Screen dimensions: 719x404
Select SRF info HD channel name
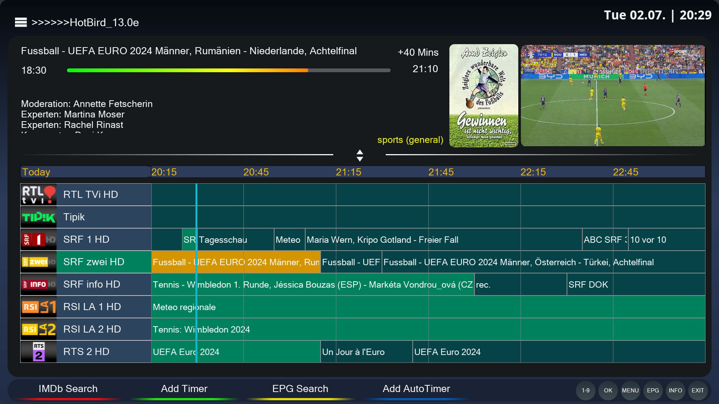(x=92, y=284)
